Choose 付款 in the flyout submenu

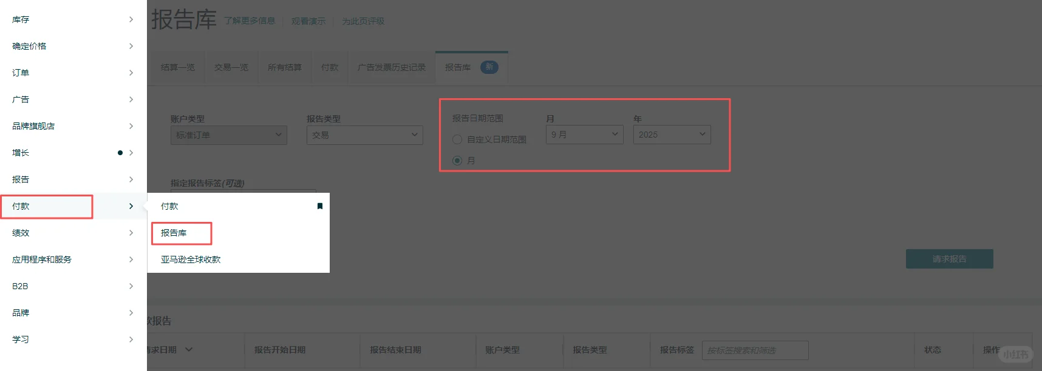coord(169,206)
